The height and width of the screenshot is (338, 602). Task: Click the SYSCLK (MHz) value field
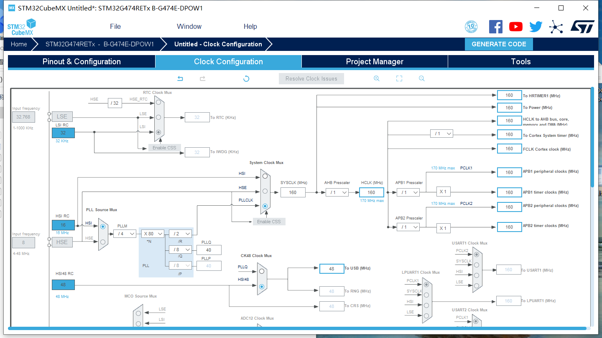point(293,192)
